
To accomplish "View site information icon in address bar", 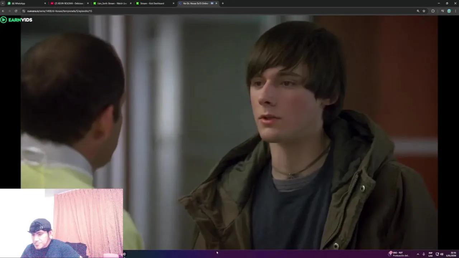I will click(x=24, y=11).
